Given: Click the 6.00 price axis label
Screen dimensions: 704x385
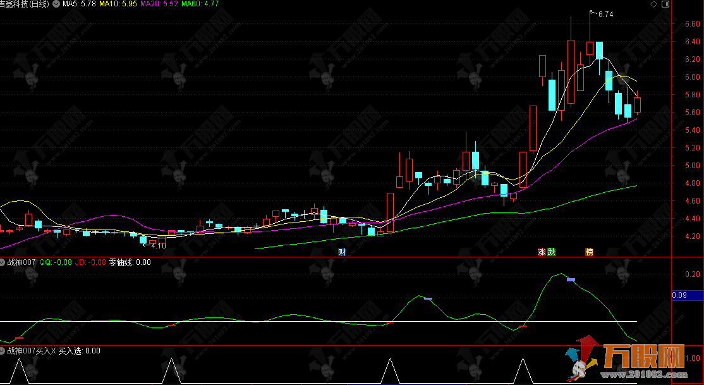Looking at the screenshot, I should tap(693, 77).
